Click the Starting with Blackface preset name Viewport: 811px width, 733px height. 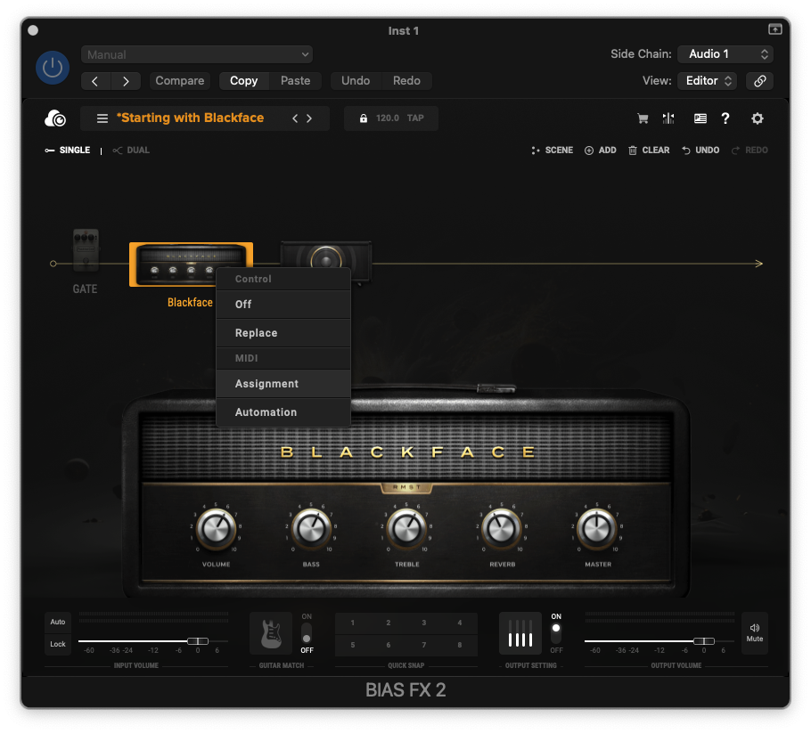(191, 118)
